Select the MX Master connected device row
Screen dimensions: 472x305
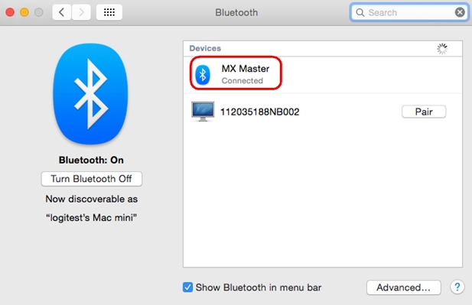point(323,75)
